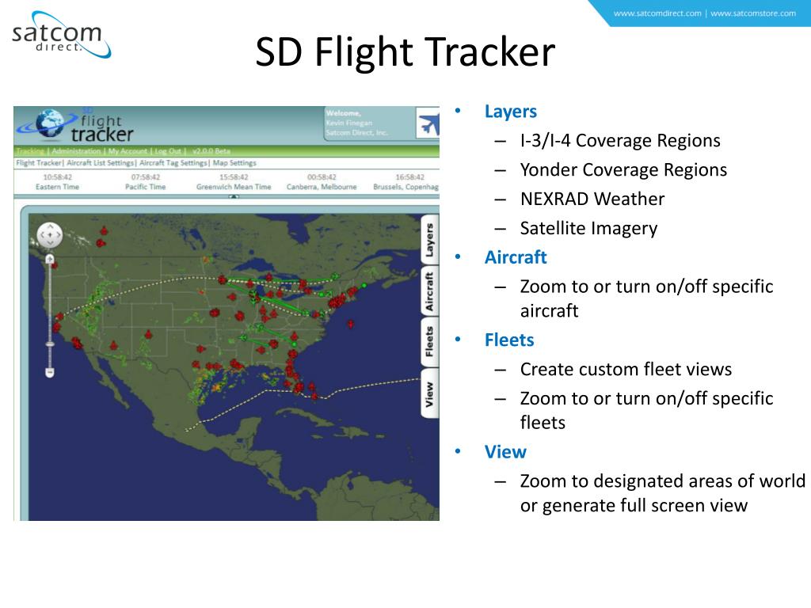811x608 pixels.
Task: Click the Satellite Imagery bullet text
Action: coord(588,229)
